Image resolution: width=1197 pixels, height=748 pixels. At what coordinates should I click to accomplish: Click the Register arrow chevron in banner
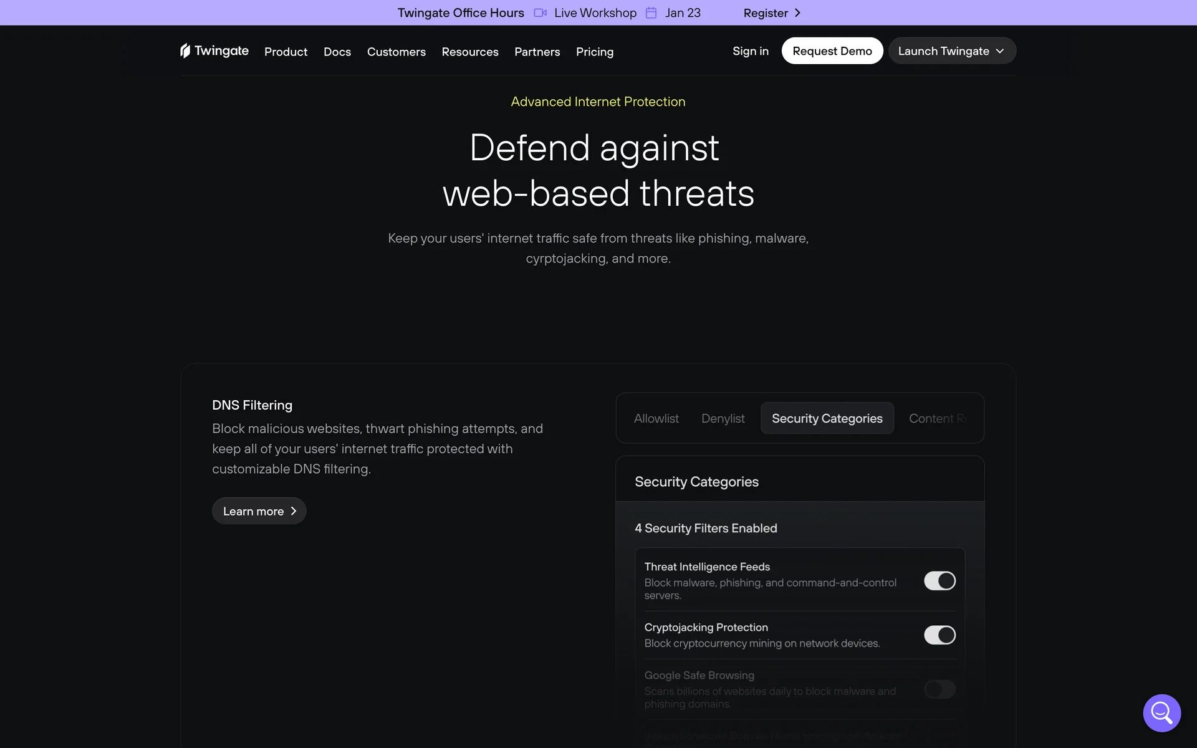797,12
